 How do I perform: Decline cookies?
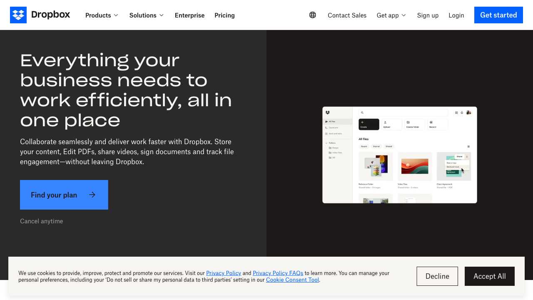click(x=437, y=276)
